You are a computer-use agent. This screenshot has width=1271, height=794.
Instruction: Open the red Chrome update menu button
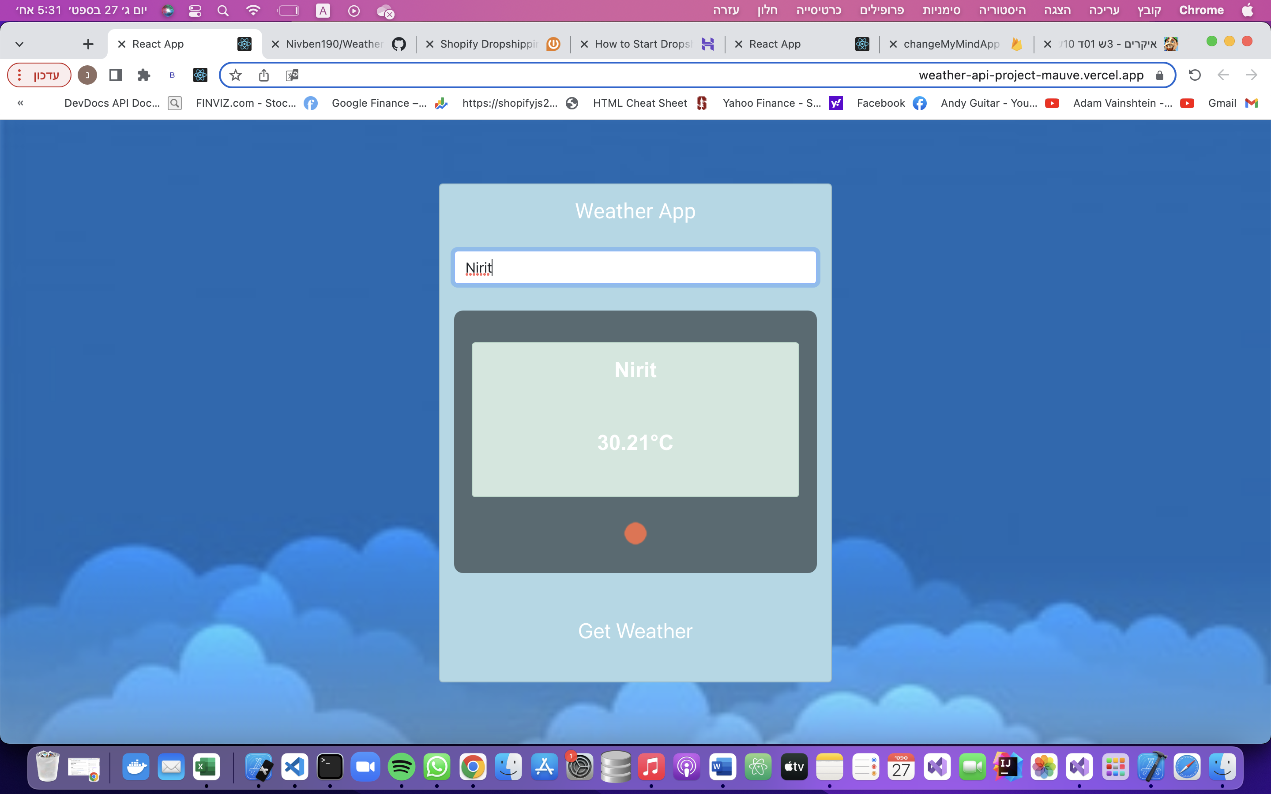point(39,75)
